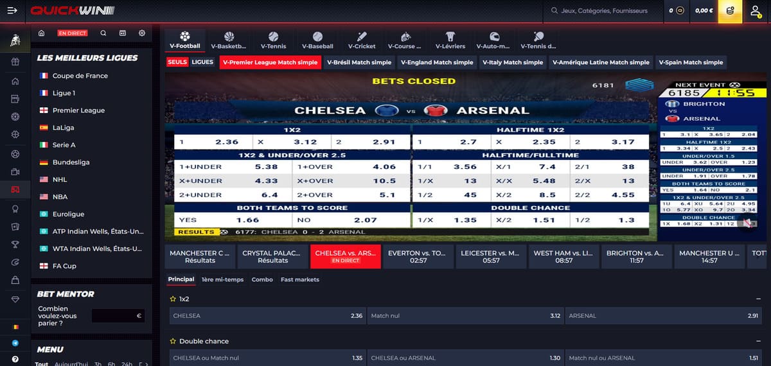Mute the speaker icon on video panel
The image size is (771, 366).
point(747,223)
